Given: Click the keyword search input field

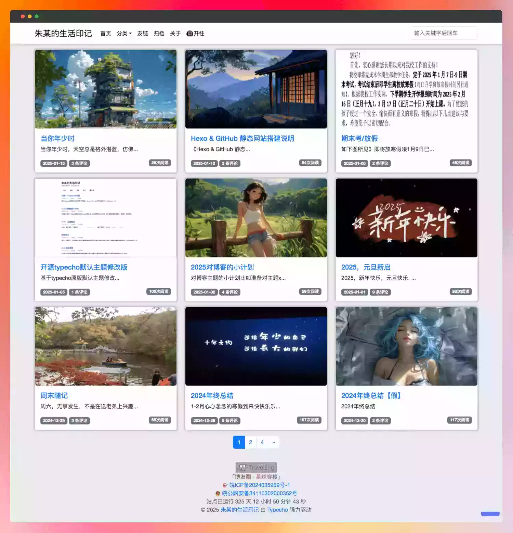Looking at the screenshot, I should tap(444, 33).
